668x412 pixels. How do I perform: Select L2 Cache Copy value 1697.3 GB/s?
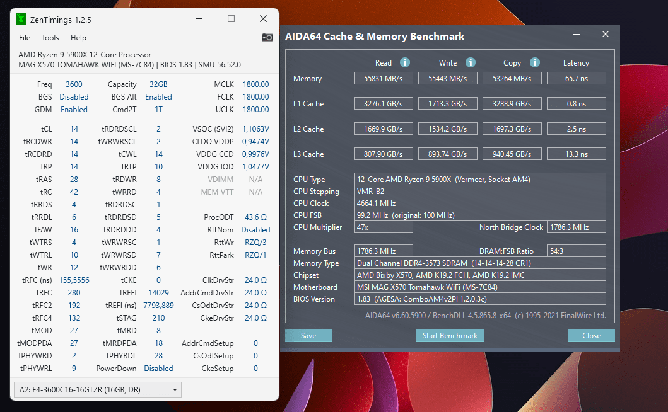point(512,129)
